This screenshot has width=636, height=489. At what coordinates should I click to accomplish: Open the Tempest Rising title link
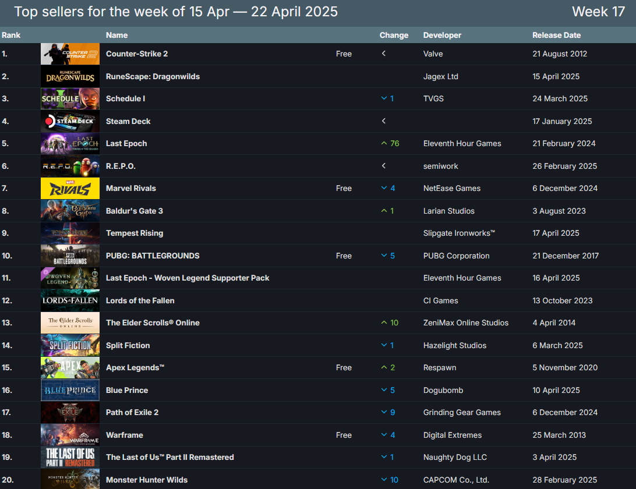[x=135, y=233]
